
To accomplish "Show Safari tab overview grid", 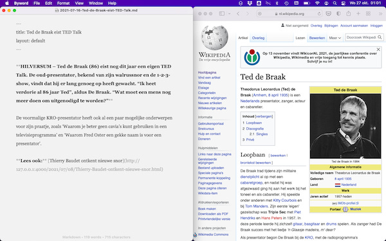I will pyautogui.click(x=368, y=13).
